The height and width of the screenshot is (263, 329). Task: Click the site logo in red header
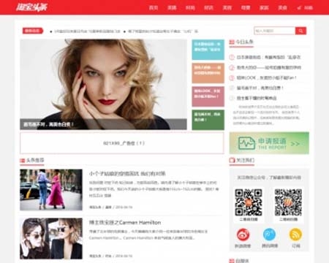[x=31, y=7]
